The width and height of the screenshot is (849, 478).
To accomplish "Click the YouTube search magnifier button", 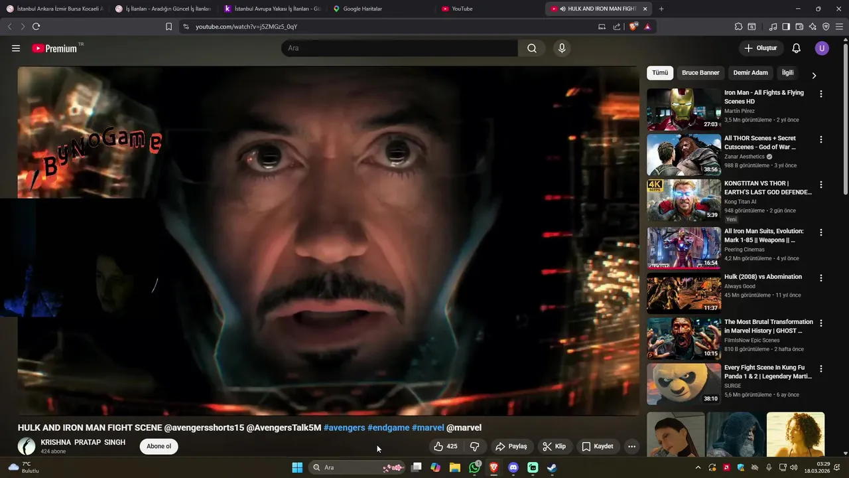I will click(532, 48).
